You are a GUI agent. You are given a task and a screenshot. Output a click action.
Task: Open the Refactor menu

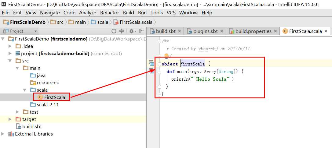[110, 13]
